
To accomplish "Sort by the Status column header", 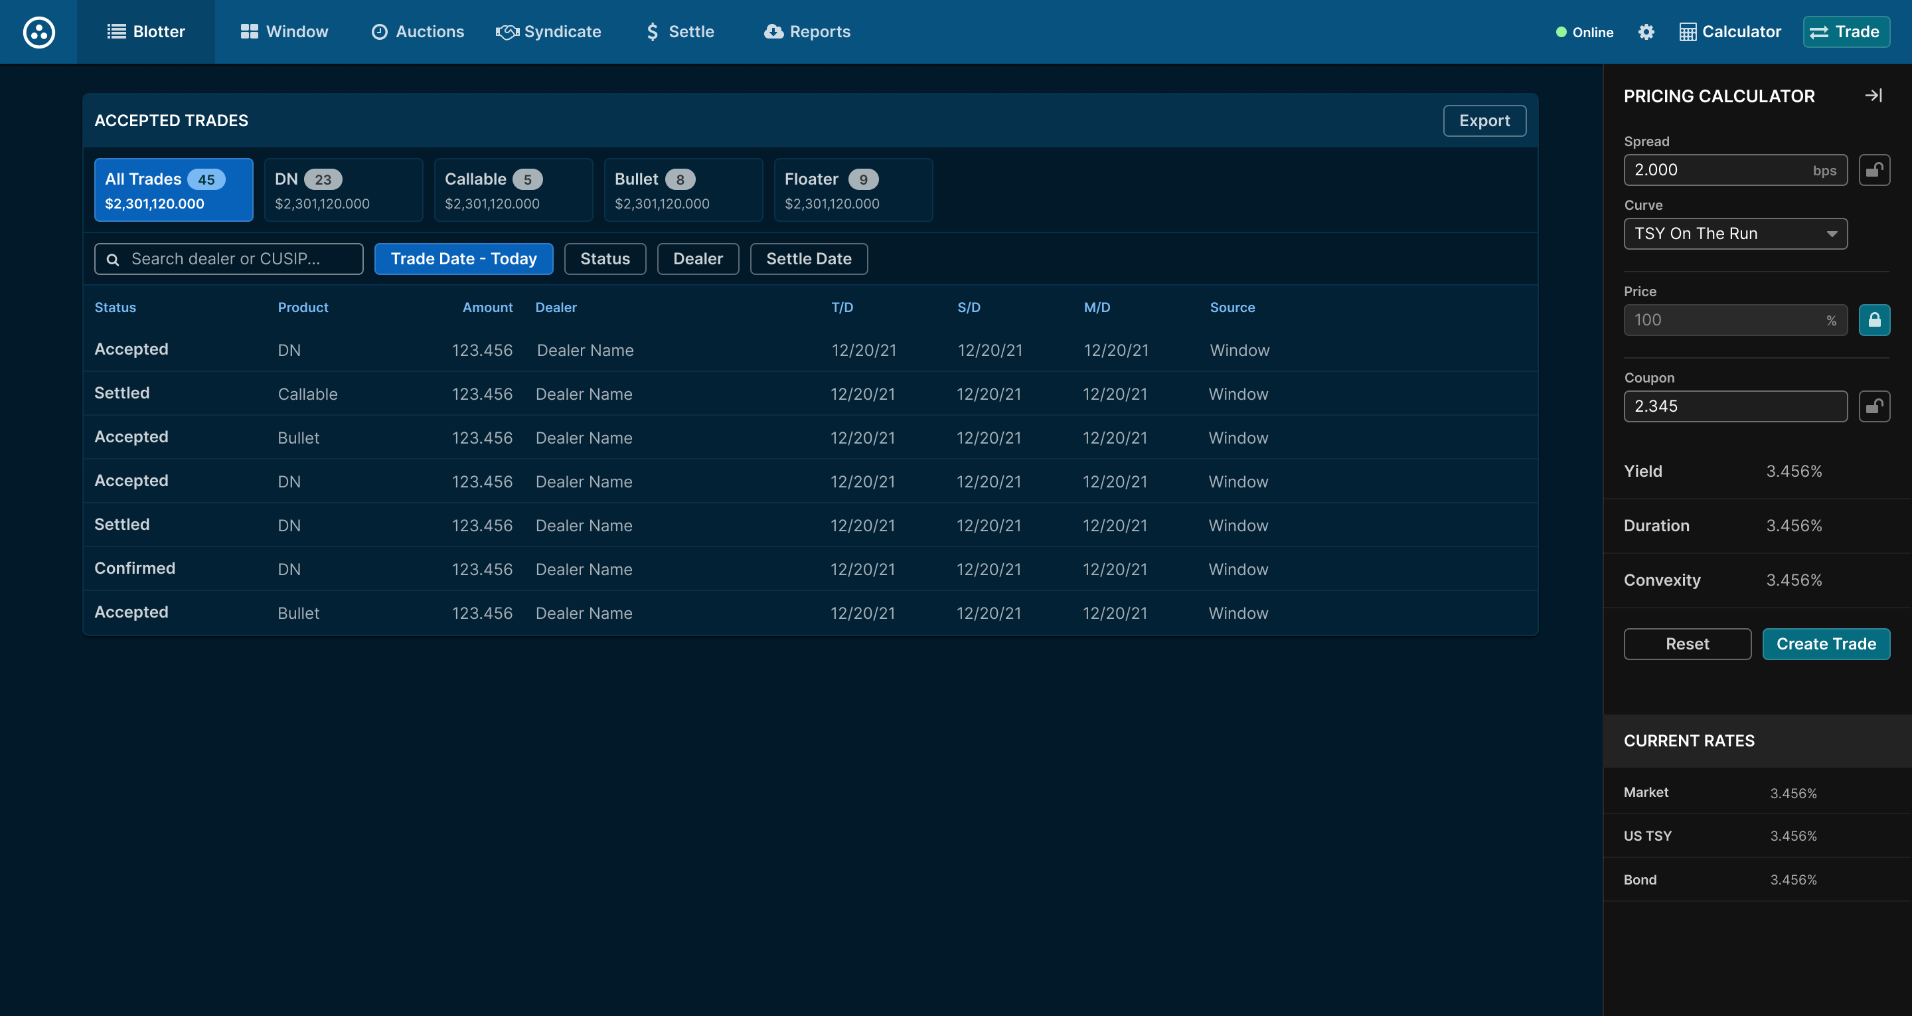I will click(x=115, y=307).
